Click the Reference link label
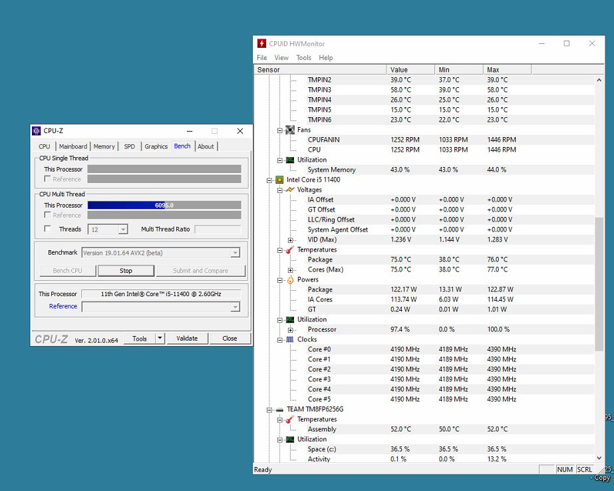The image size is (614, 491). (63, 306)
